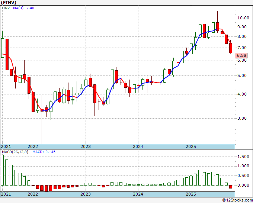Click the 9.00 price axis label

point(242,27)
